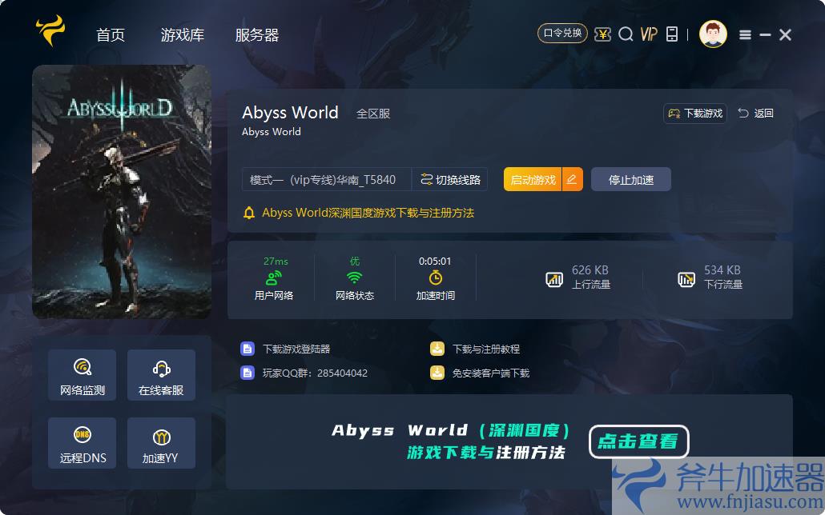Image resolution: width=825 pixels, height=515 pixels.
Task: Open the 远程DNS remote DNS tool
Action: [x=81, y=443]
